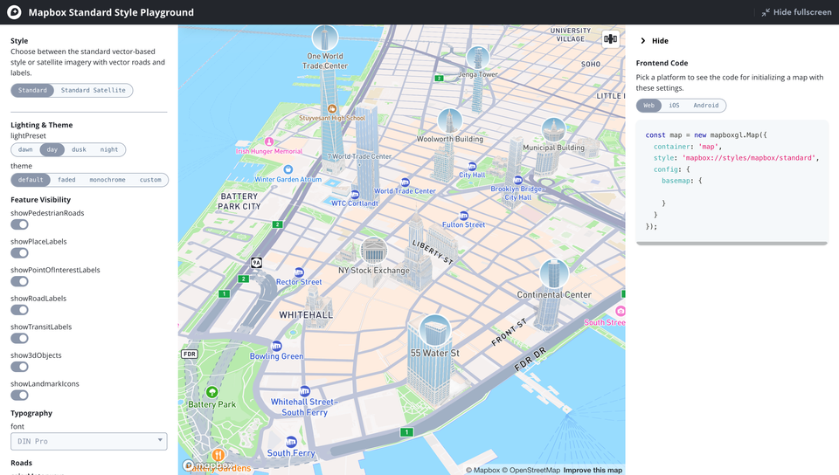Click the Bowling Green subway icon
Viewport: 839px width, 475px height.
pyautogui.click(x=276, y=346)
